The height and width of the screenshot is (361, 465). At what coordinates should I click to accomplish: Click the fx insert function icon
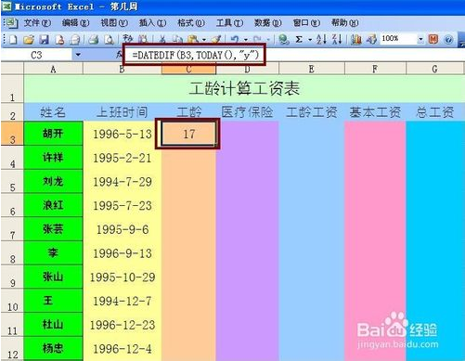pos(120,55)
